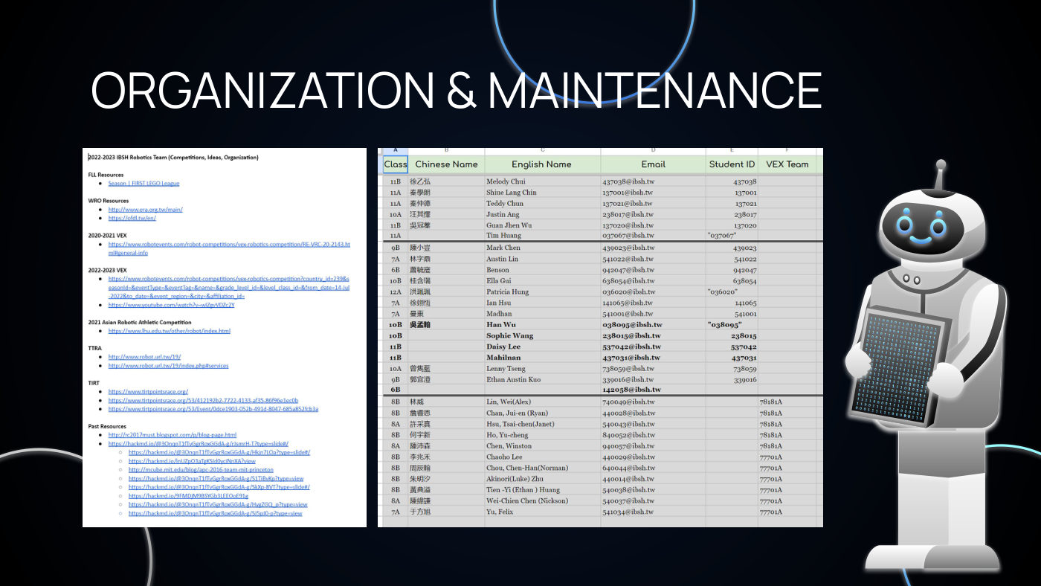Select the cell "Patricia Hung"

[542, 292]
